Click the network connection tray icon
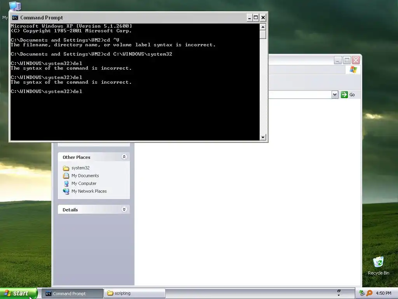This screenshot has width=398, height=299. tap(362, 293)
